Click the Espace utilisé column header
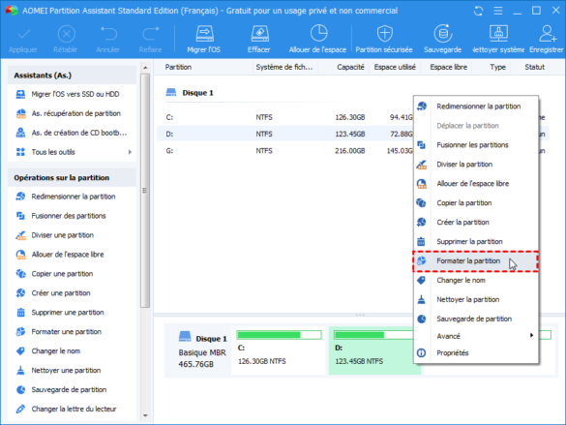The image size is (566, 425). point(395,67)
